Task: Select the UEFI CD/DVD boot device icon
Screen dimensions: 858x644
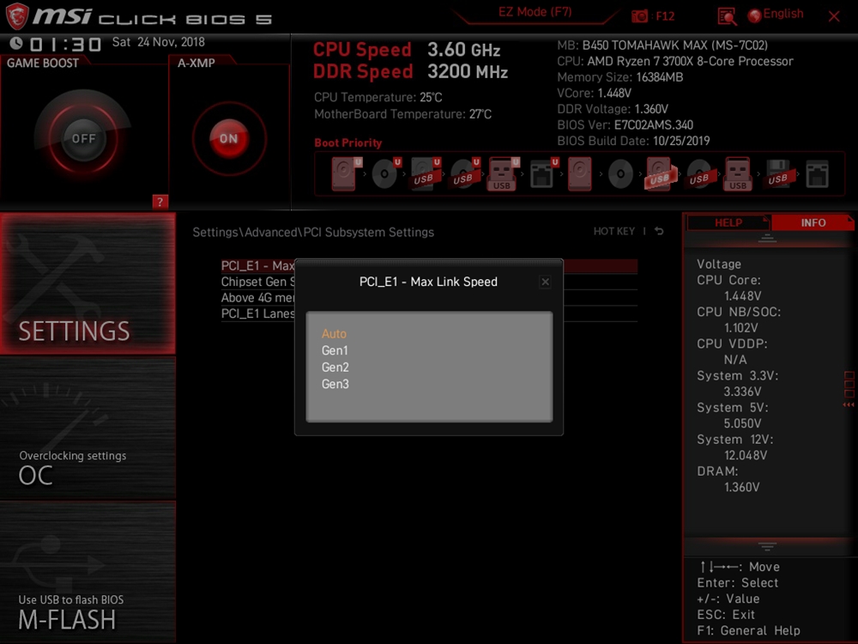Action: (385, 173)
